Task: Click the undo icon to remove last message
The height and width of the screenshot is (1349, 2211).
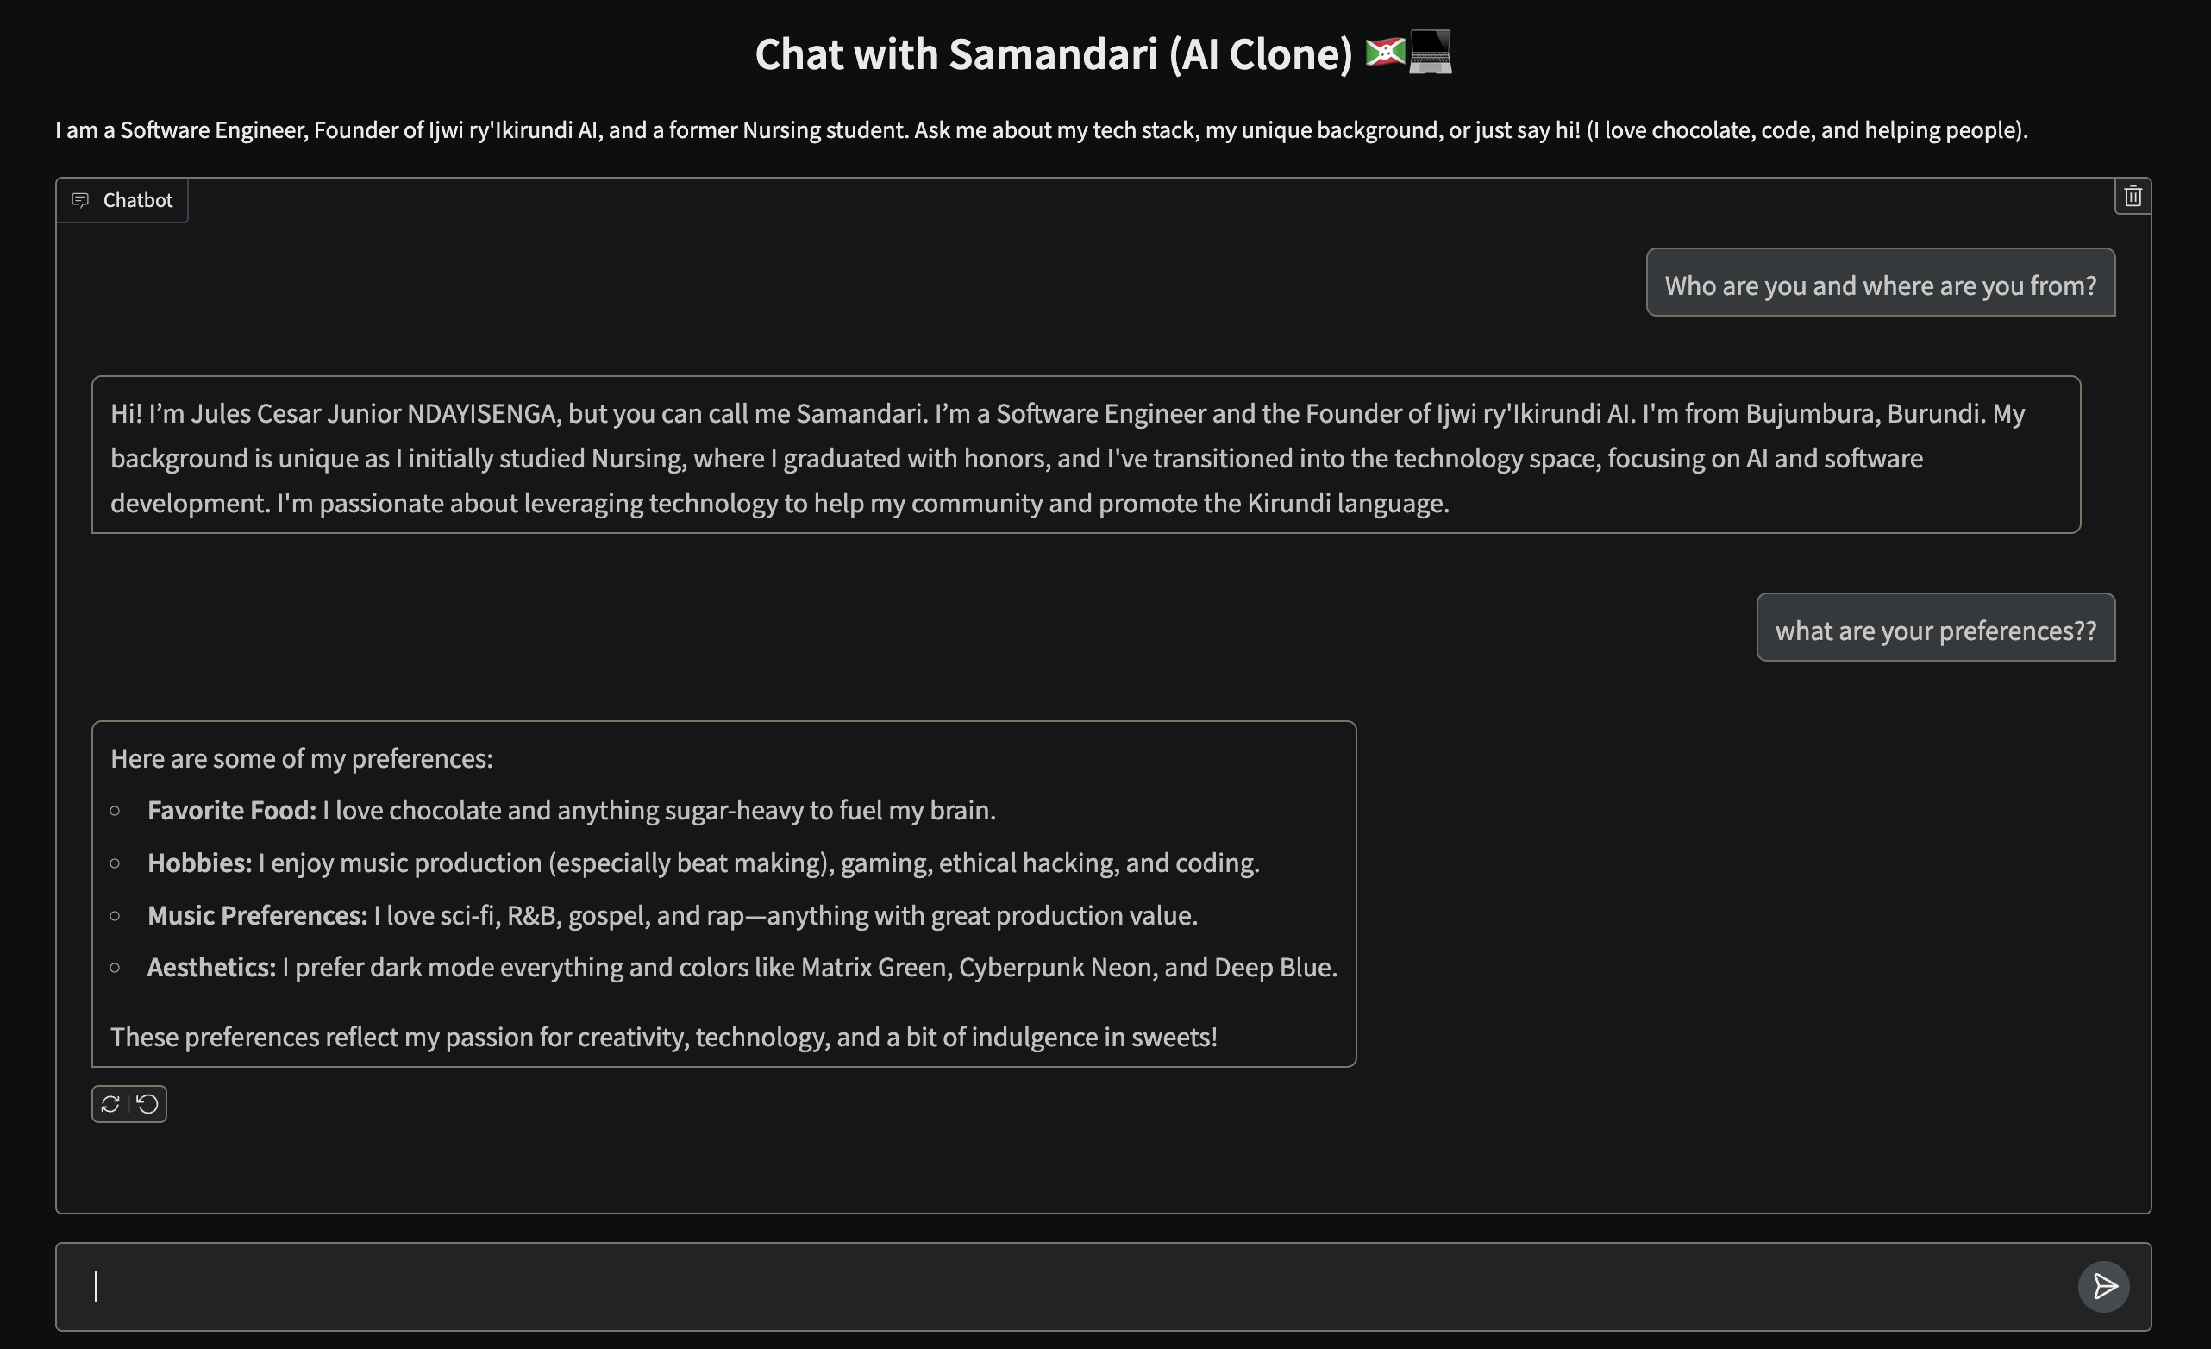Action: tap(147, 1104)
